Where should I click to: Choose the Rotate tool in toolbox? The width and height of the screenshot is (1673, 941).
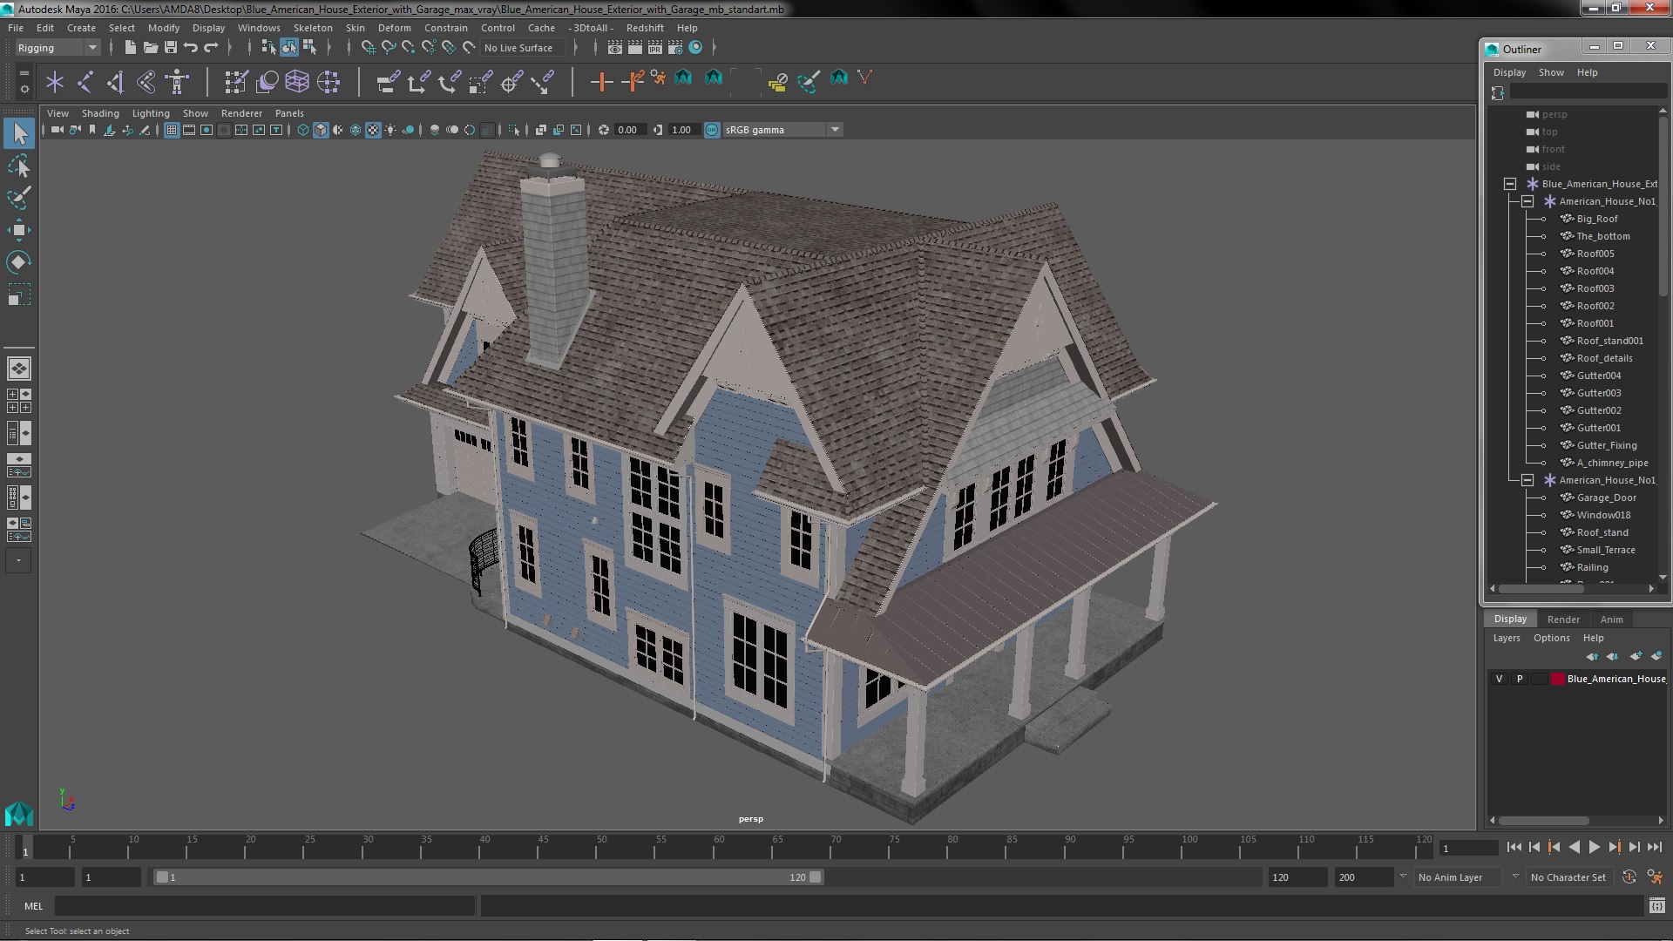(19, 262)
